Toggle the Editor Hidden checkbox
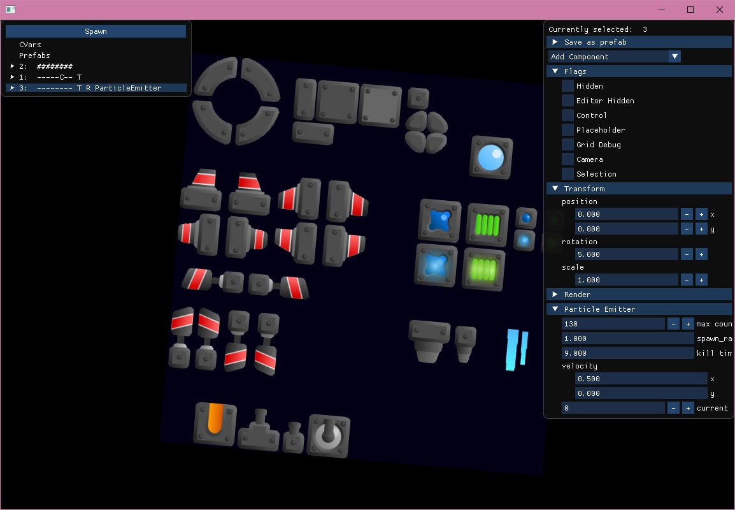Image resolution: width=735 pixels, height=510 pixels. (x=567, y=100)
